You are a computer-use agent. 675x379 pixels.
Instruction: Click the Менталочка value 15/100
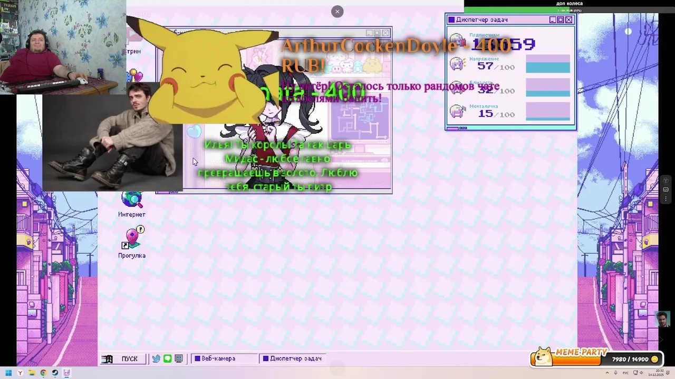pyautogui.click(x=496, y=114)
